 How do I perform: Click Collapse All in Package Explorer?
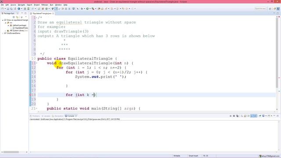click(14, 17)
